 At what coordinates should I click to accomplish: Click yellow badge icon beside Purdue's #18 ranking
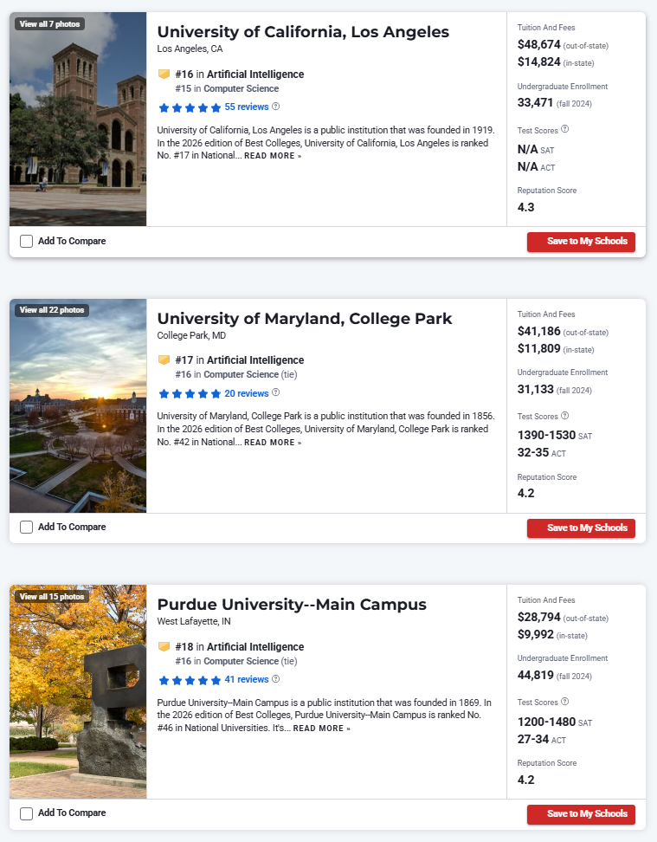pos(164,646)
